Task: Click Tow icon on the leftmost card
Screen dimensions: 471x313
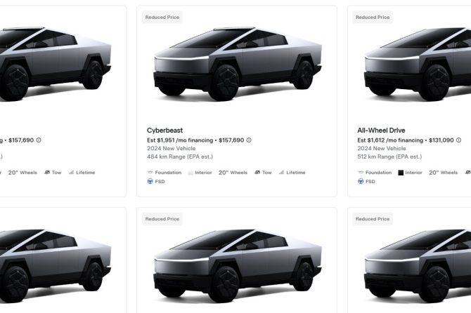Action: (x=47, y=173)
